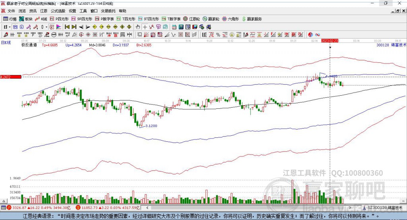Open 赢家服务 service link

coord(252,19)
